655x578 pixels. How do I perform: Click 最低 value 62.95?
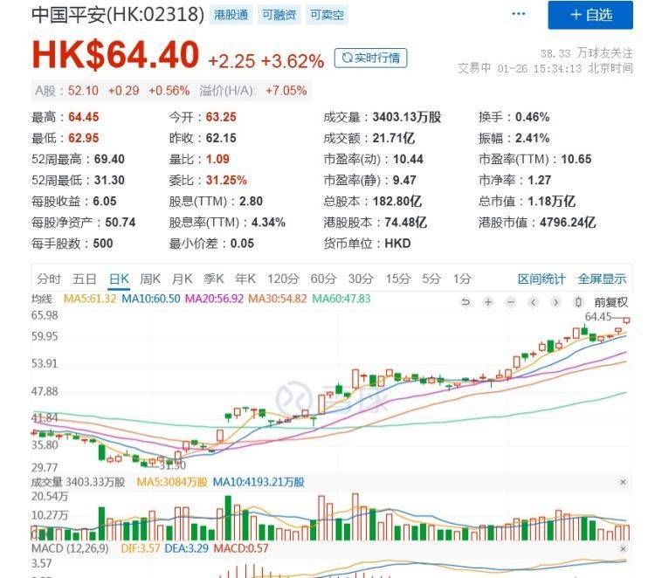84,138
